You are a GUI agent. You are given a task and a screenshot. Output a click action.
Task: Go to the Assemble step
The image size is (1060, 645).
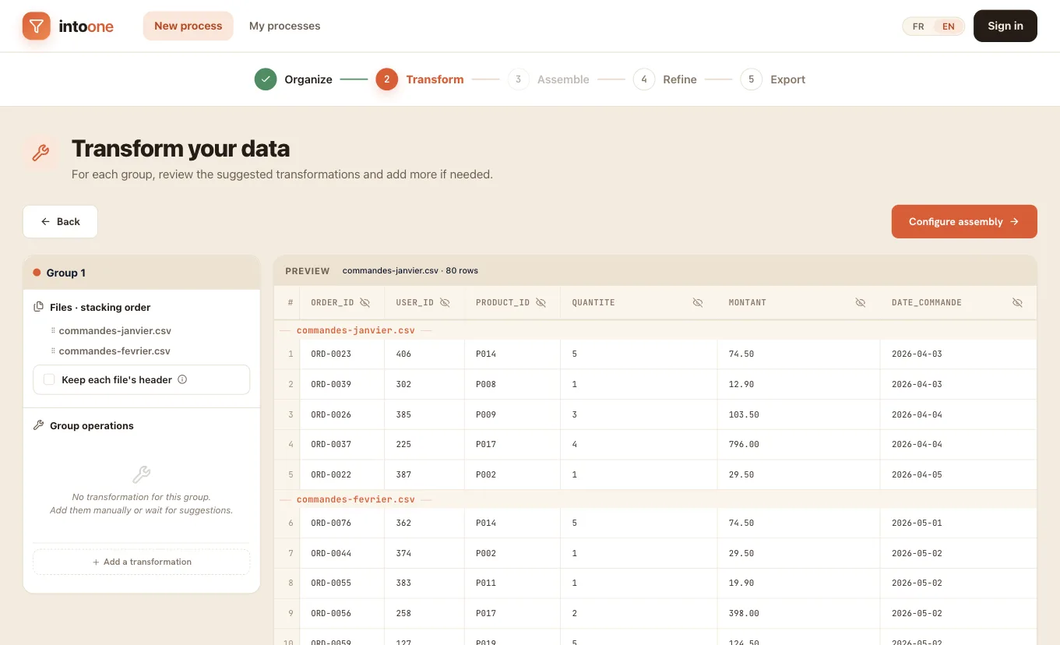tap(548, 79)
